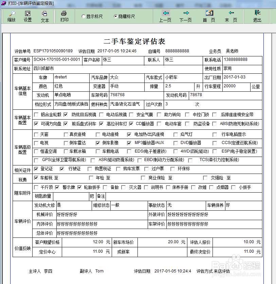276x284 pixels.
Task: Click mileage value 20000
Action: (x=229, y=86)
